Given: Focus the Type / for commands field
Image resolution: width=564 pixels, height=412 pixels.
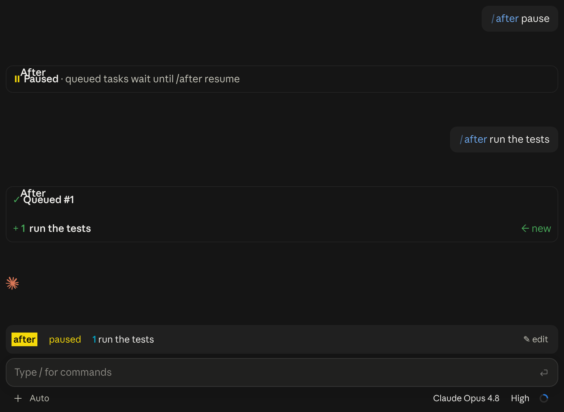Looking at the screenshot, I should point(282,372).
